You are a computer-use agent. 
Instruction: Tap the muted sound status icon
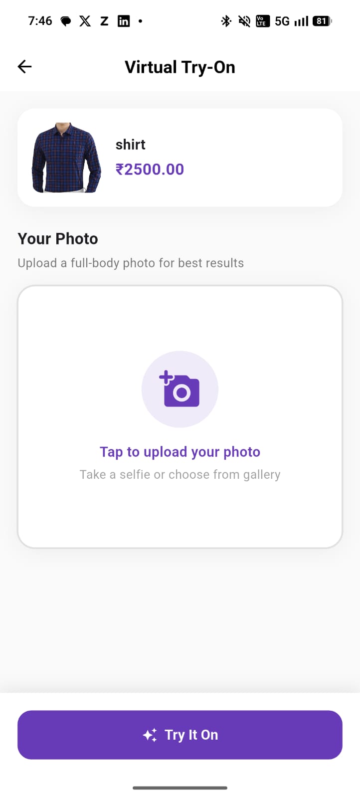(244, 21)
